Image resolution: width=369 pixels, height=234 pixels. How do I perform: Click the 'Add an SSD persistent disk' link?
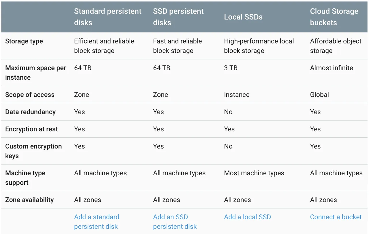pos(175,222)
